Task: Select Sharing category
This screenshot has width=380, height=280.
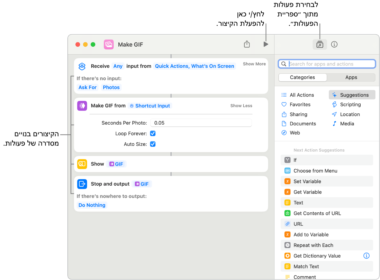Action: (x=294, y=114)
